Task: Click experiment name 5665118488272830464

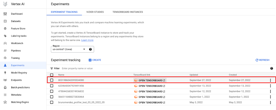Action: tap(71, 97)
